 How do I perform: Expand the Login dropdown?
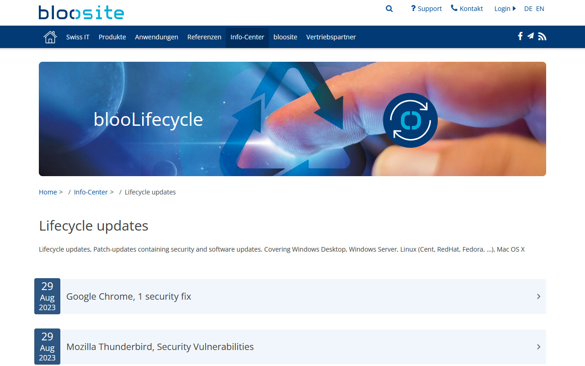505,9
